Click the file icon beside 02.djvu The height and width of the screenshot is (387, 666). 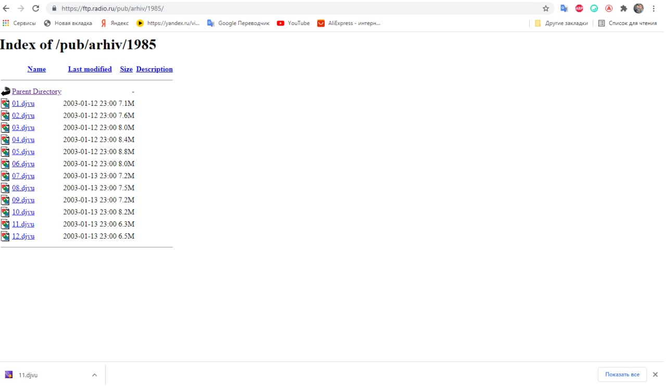[5, 115]
